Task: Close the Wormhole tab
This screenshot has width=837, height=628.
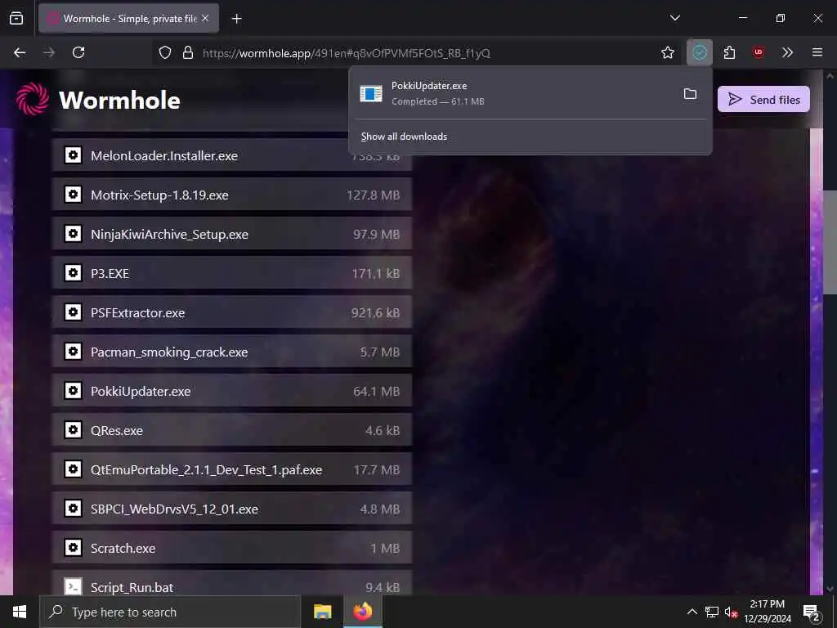Action: [x=205, y=18]
